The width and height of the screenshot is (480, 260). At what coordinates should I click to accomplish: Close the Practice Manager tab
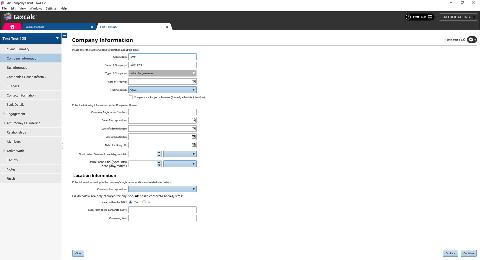pyautogui.click(x=92, y=27)
